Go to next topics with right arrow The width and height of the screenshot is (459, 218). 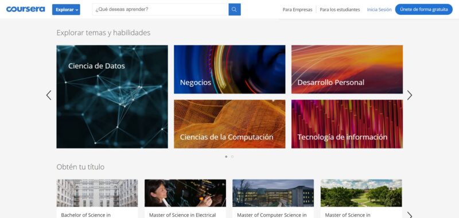point(410,95)
